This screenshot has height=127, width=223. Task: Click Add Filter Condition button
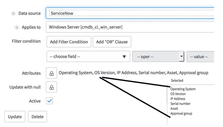coord(69,42)
